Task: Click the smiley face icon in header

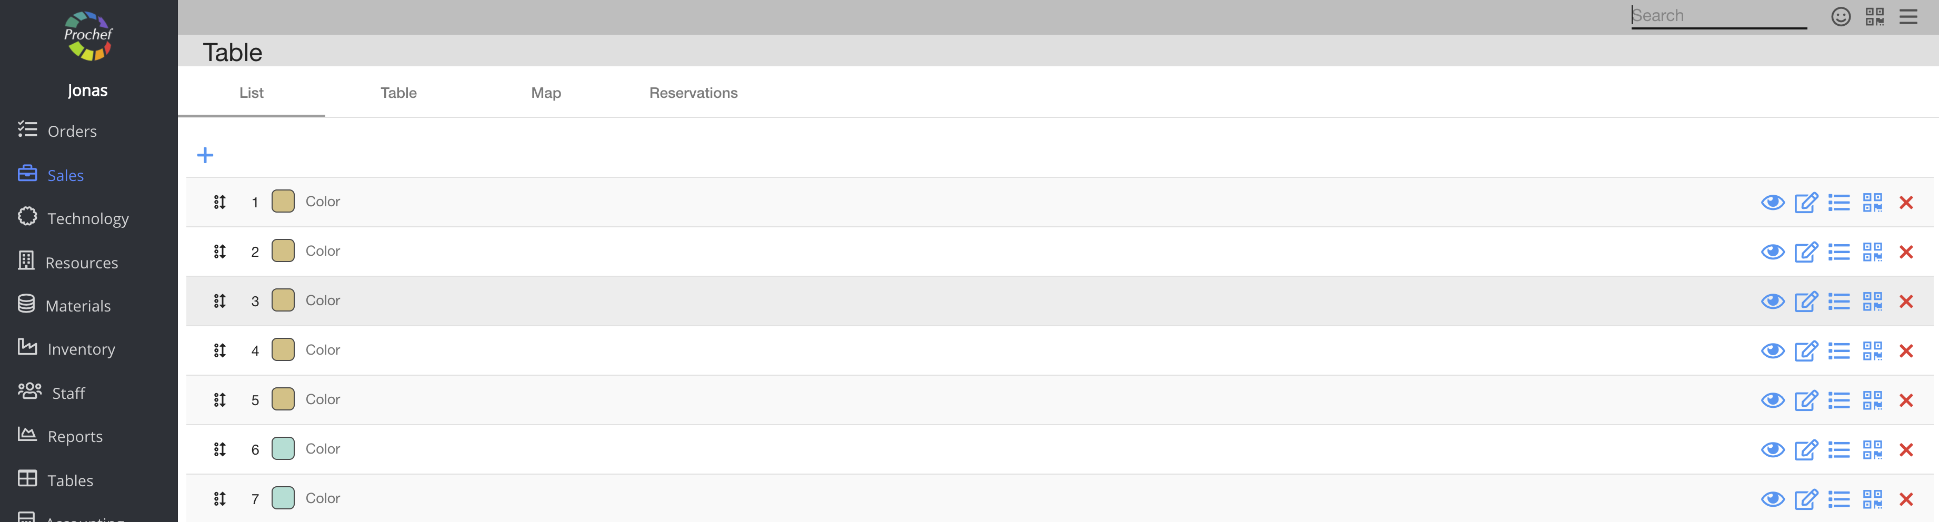Action: [1841, 16]
